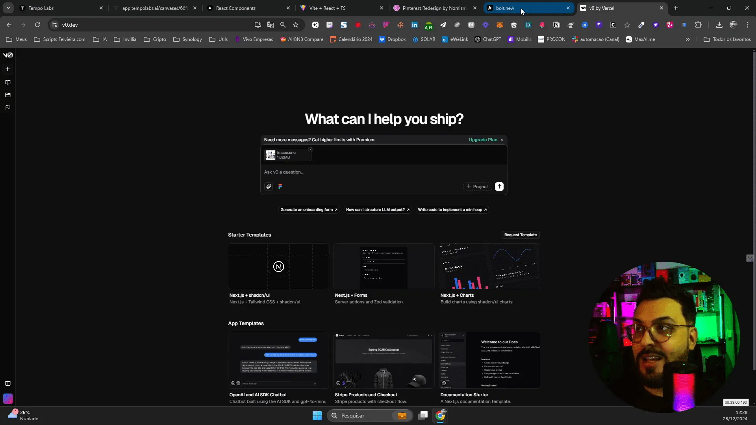
Task: Remove the attached image.png file
Action: [311, 150]
